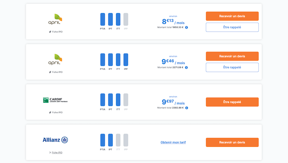Click the second April offer logo
288x163 pixels.
click(x=55, y=59)
